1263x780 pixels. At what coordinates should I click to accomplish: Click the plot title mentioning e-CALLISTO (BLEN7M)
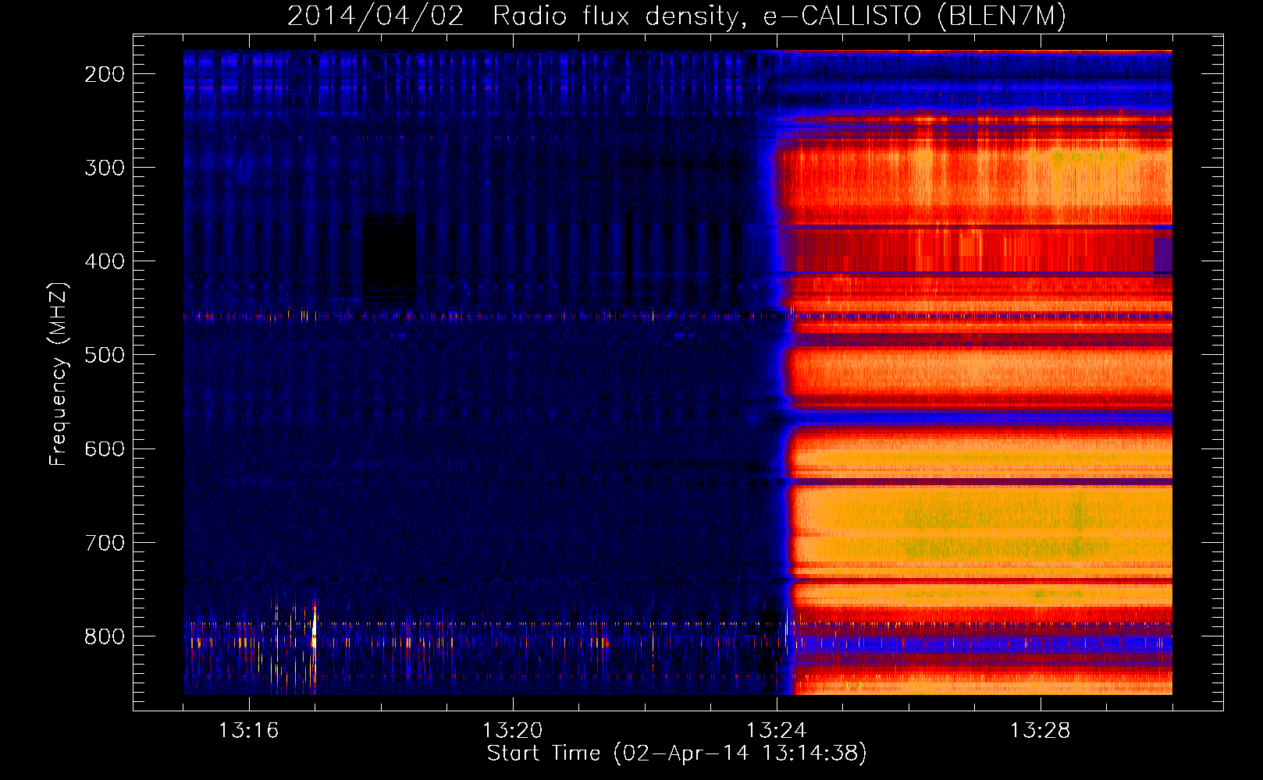[677, 16]
